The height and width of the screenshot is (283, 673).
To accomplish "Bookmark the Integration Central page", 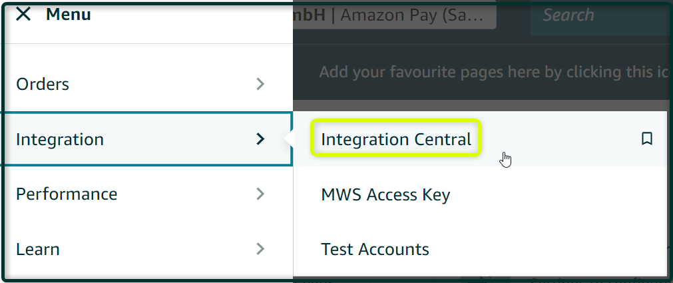I will click(x=647, y=139).
